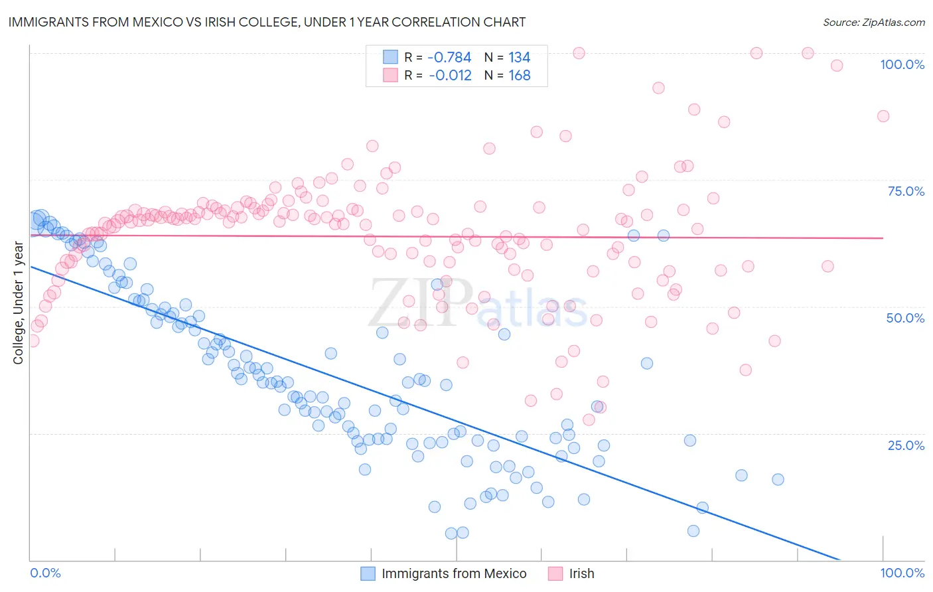The image size is (933, 592).
Task: Open the Source: ZipAtlas.com attribution text
Action: coord(874,22)
